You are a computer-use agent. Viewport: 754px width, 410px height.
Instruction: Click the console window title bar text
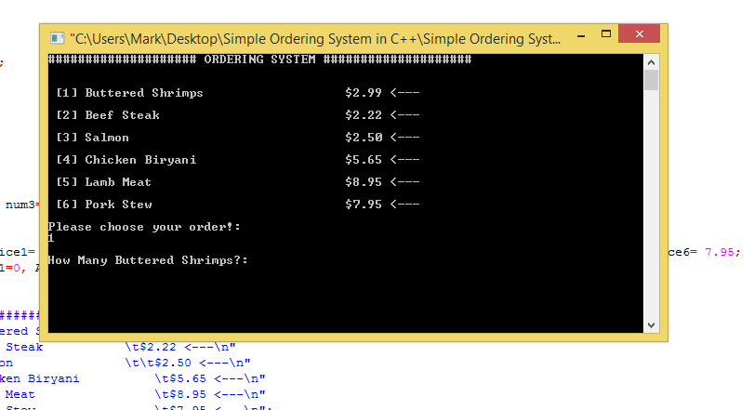[315, 38]
